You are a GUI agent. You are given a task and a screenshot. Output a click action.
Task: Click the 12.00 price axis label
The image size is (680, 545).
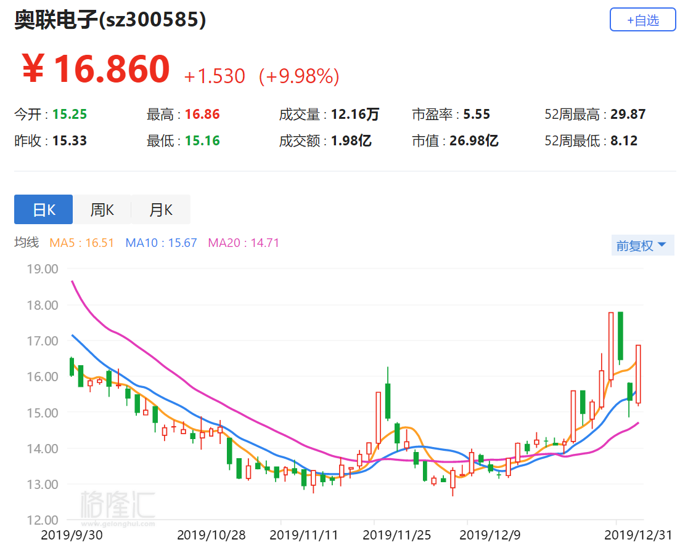pyautogui.click(x=43, y=520)
